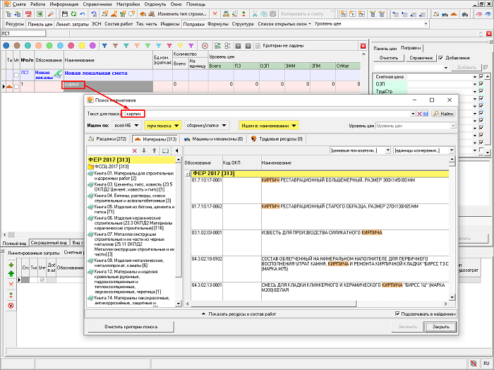Click 'Очистить критерии поиска' button
Image resolution: width=494 pixels, height=370 pixels.
(x=131, y=327)
